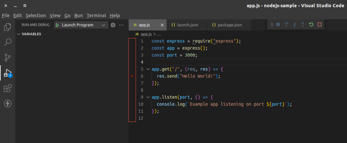Click Step Into in debug toolbar
This screenshot has height=143, width=347.
pyautogui.click(x=295, y=25)
